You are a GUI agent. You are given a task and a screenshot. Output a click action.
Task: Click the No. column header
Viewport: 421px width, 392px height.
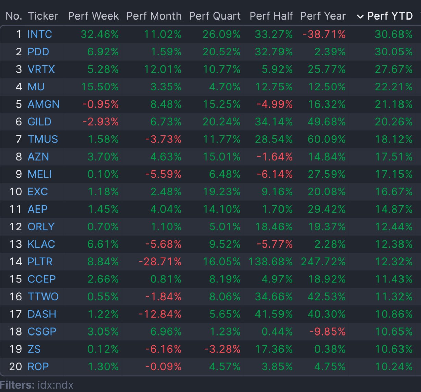[14, 16]
